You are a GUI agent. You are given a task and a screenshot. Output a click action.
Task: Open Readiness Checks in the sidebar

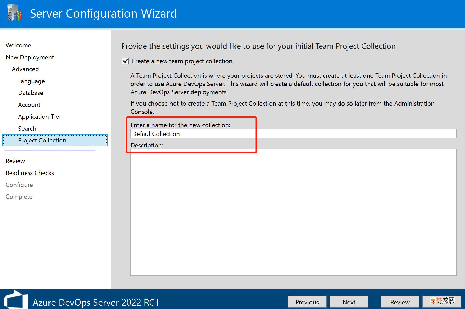[x=30, y=173]
